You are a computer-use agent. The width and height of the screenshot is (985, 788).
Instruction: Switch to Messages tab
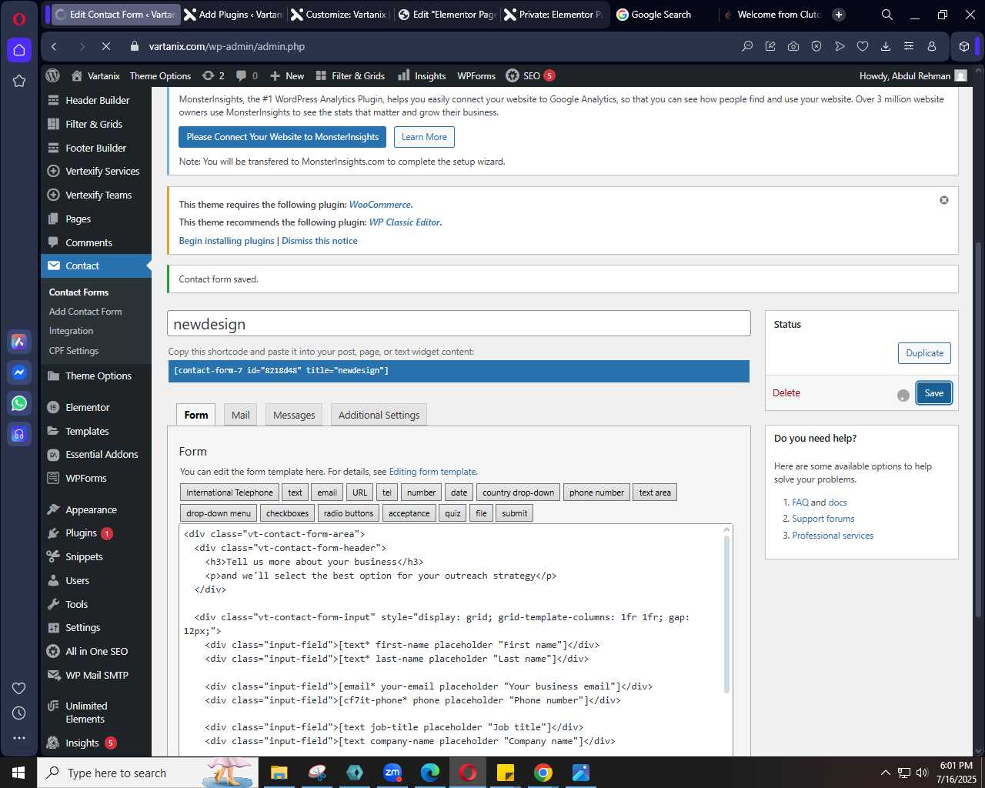(294, 415)
